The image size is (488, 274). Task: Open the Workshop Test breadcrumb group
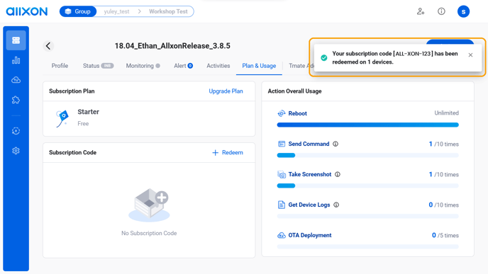(168, 11)
